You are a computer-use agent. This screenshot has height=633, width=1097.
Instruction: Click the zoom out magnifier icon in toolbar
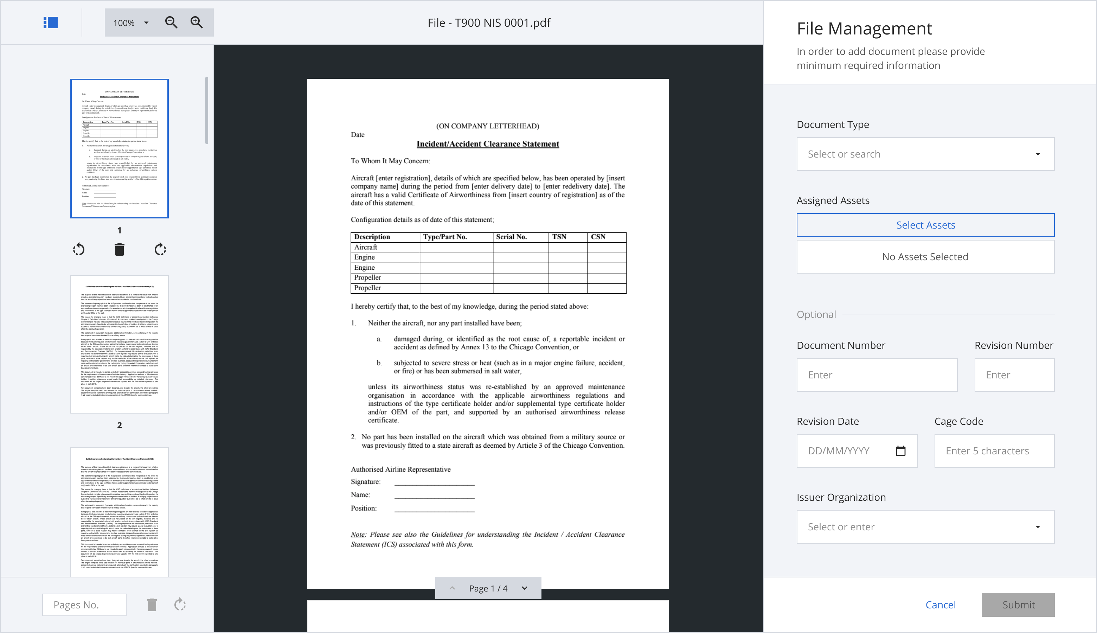[171, 22]
